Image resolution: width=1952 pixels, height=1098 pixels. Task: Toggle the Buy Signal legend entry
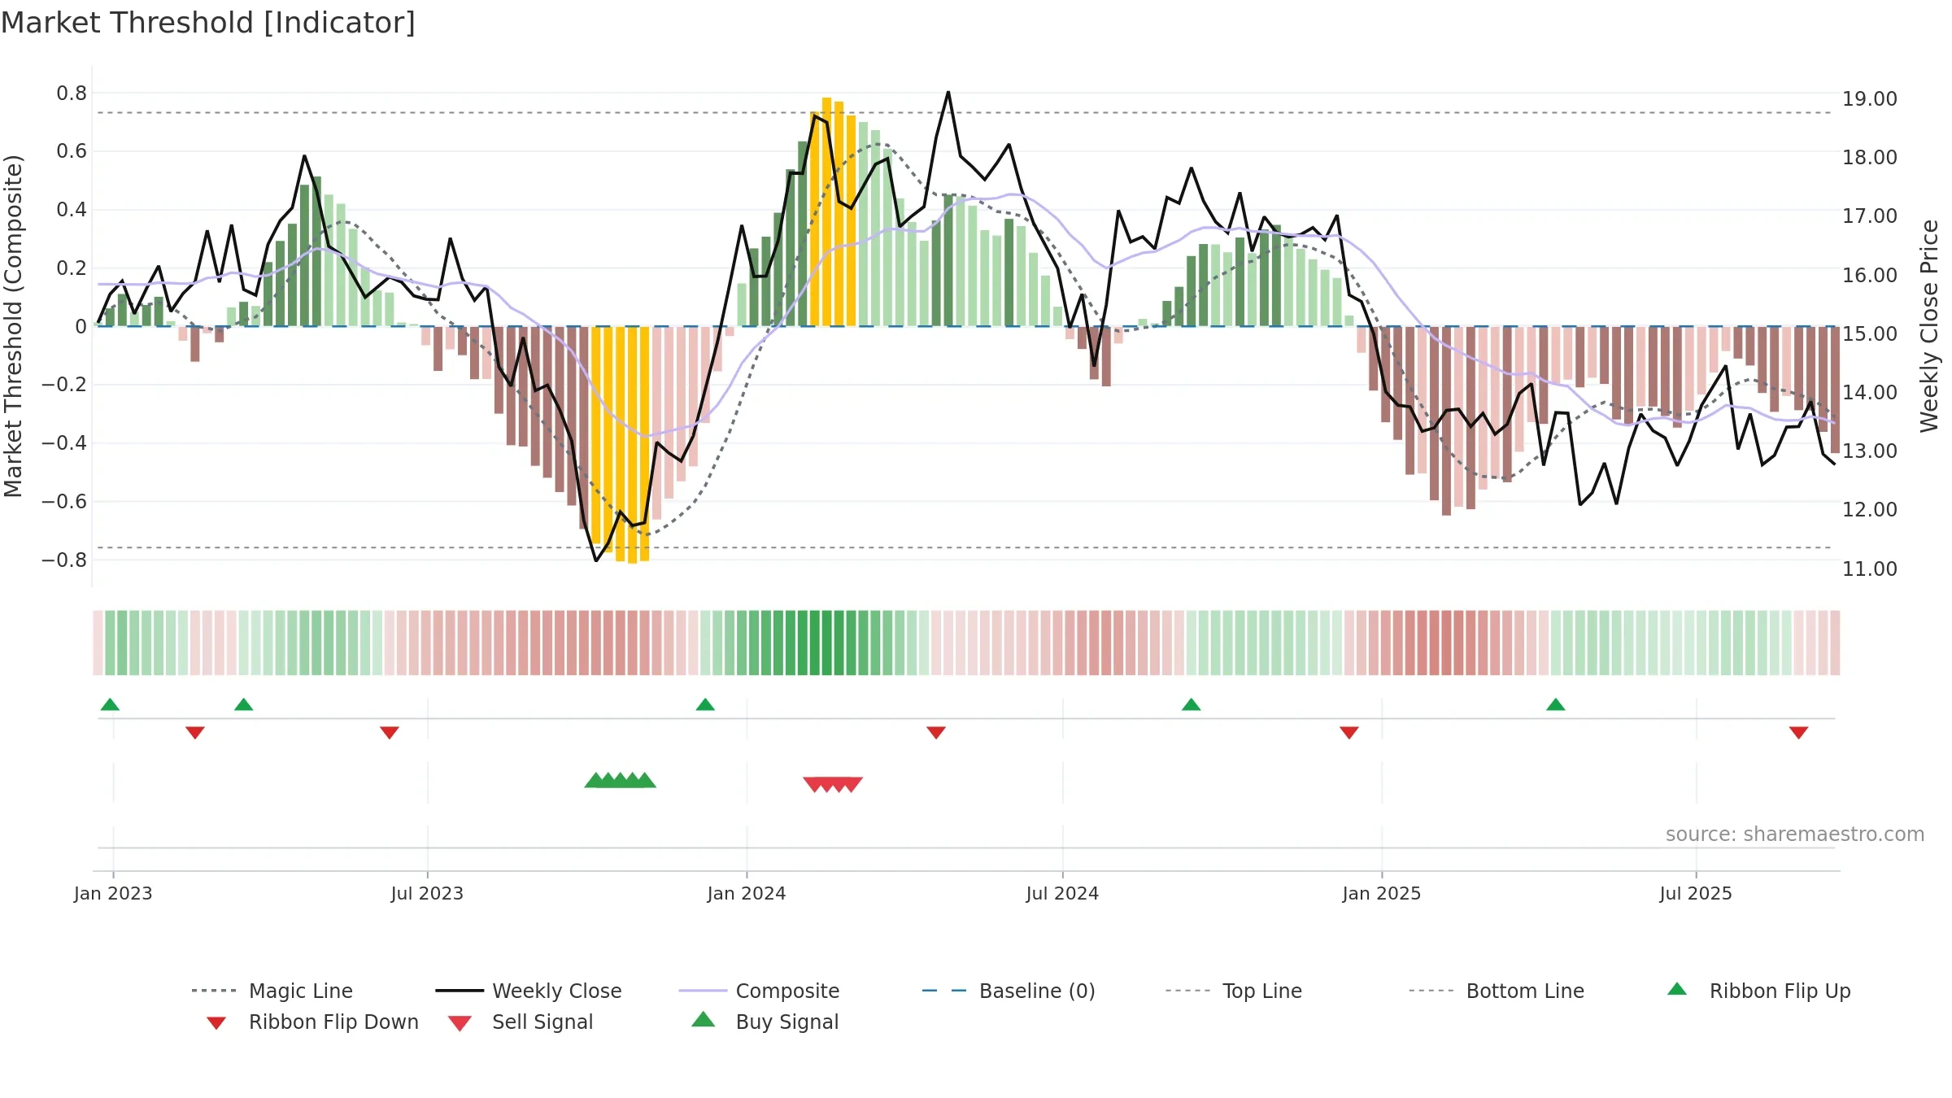(x=765, y=1022)
